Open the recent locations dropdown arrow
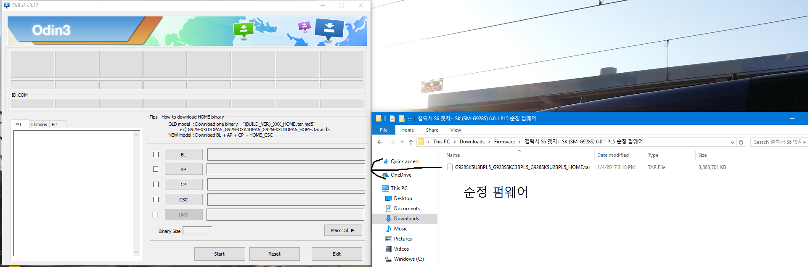This screenshot has width=808, height=267. 402,142
